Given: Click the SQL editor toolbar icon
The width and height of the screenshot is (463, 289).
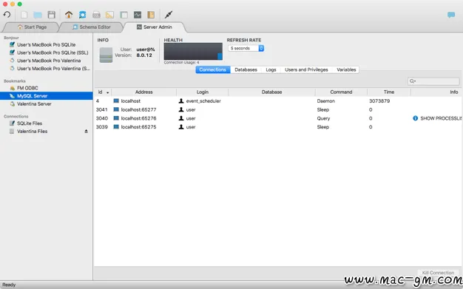Looking at the screenshot, I should click(x=96, y=15).
